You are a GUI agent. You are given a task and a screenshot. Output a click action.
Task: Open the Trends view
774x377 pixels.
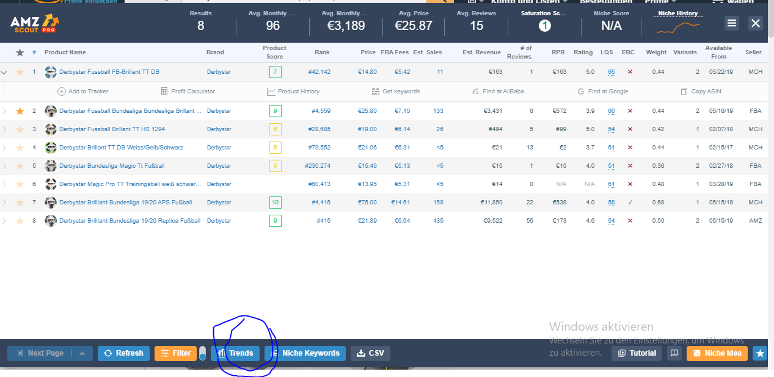pos(235,353)
